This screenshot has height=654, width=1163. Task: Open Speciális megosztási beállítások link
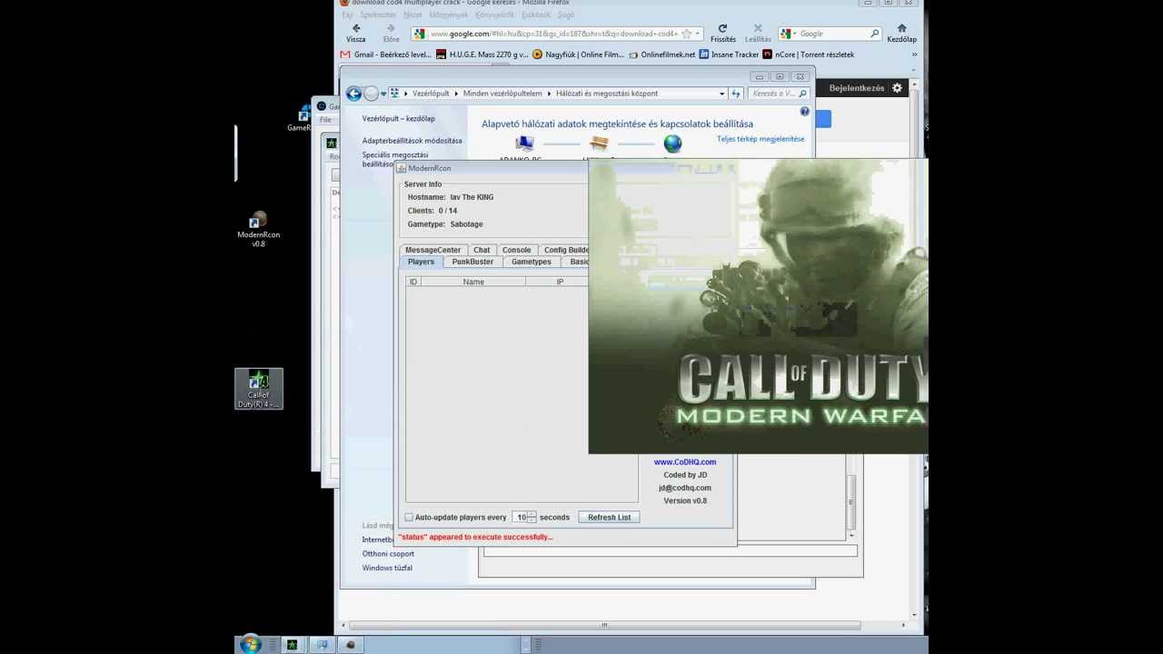(x=395, y=159)
